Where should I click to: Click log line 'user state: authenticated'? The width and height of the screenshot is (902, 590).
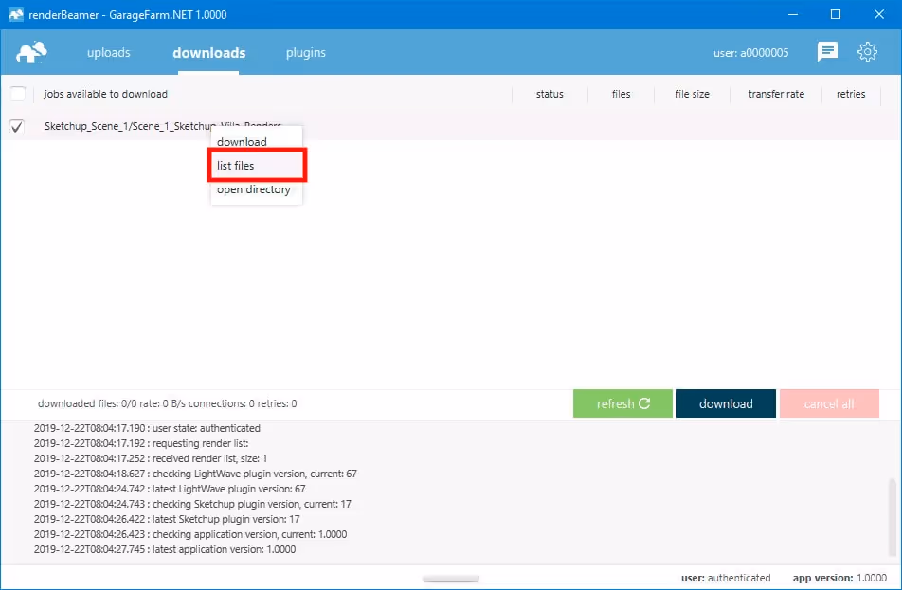[x=147, y=428]
